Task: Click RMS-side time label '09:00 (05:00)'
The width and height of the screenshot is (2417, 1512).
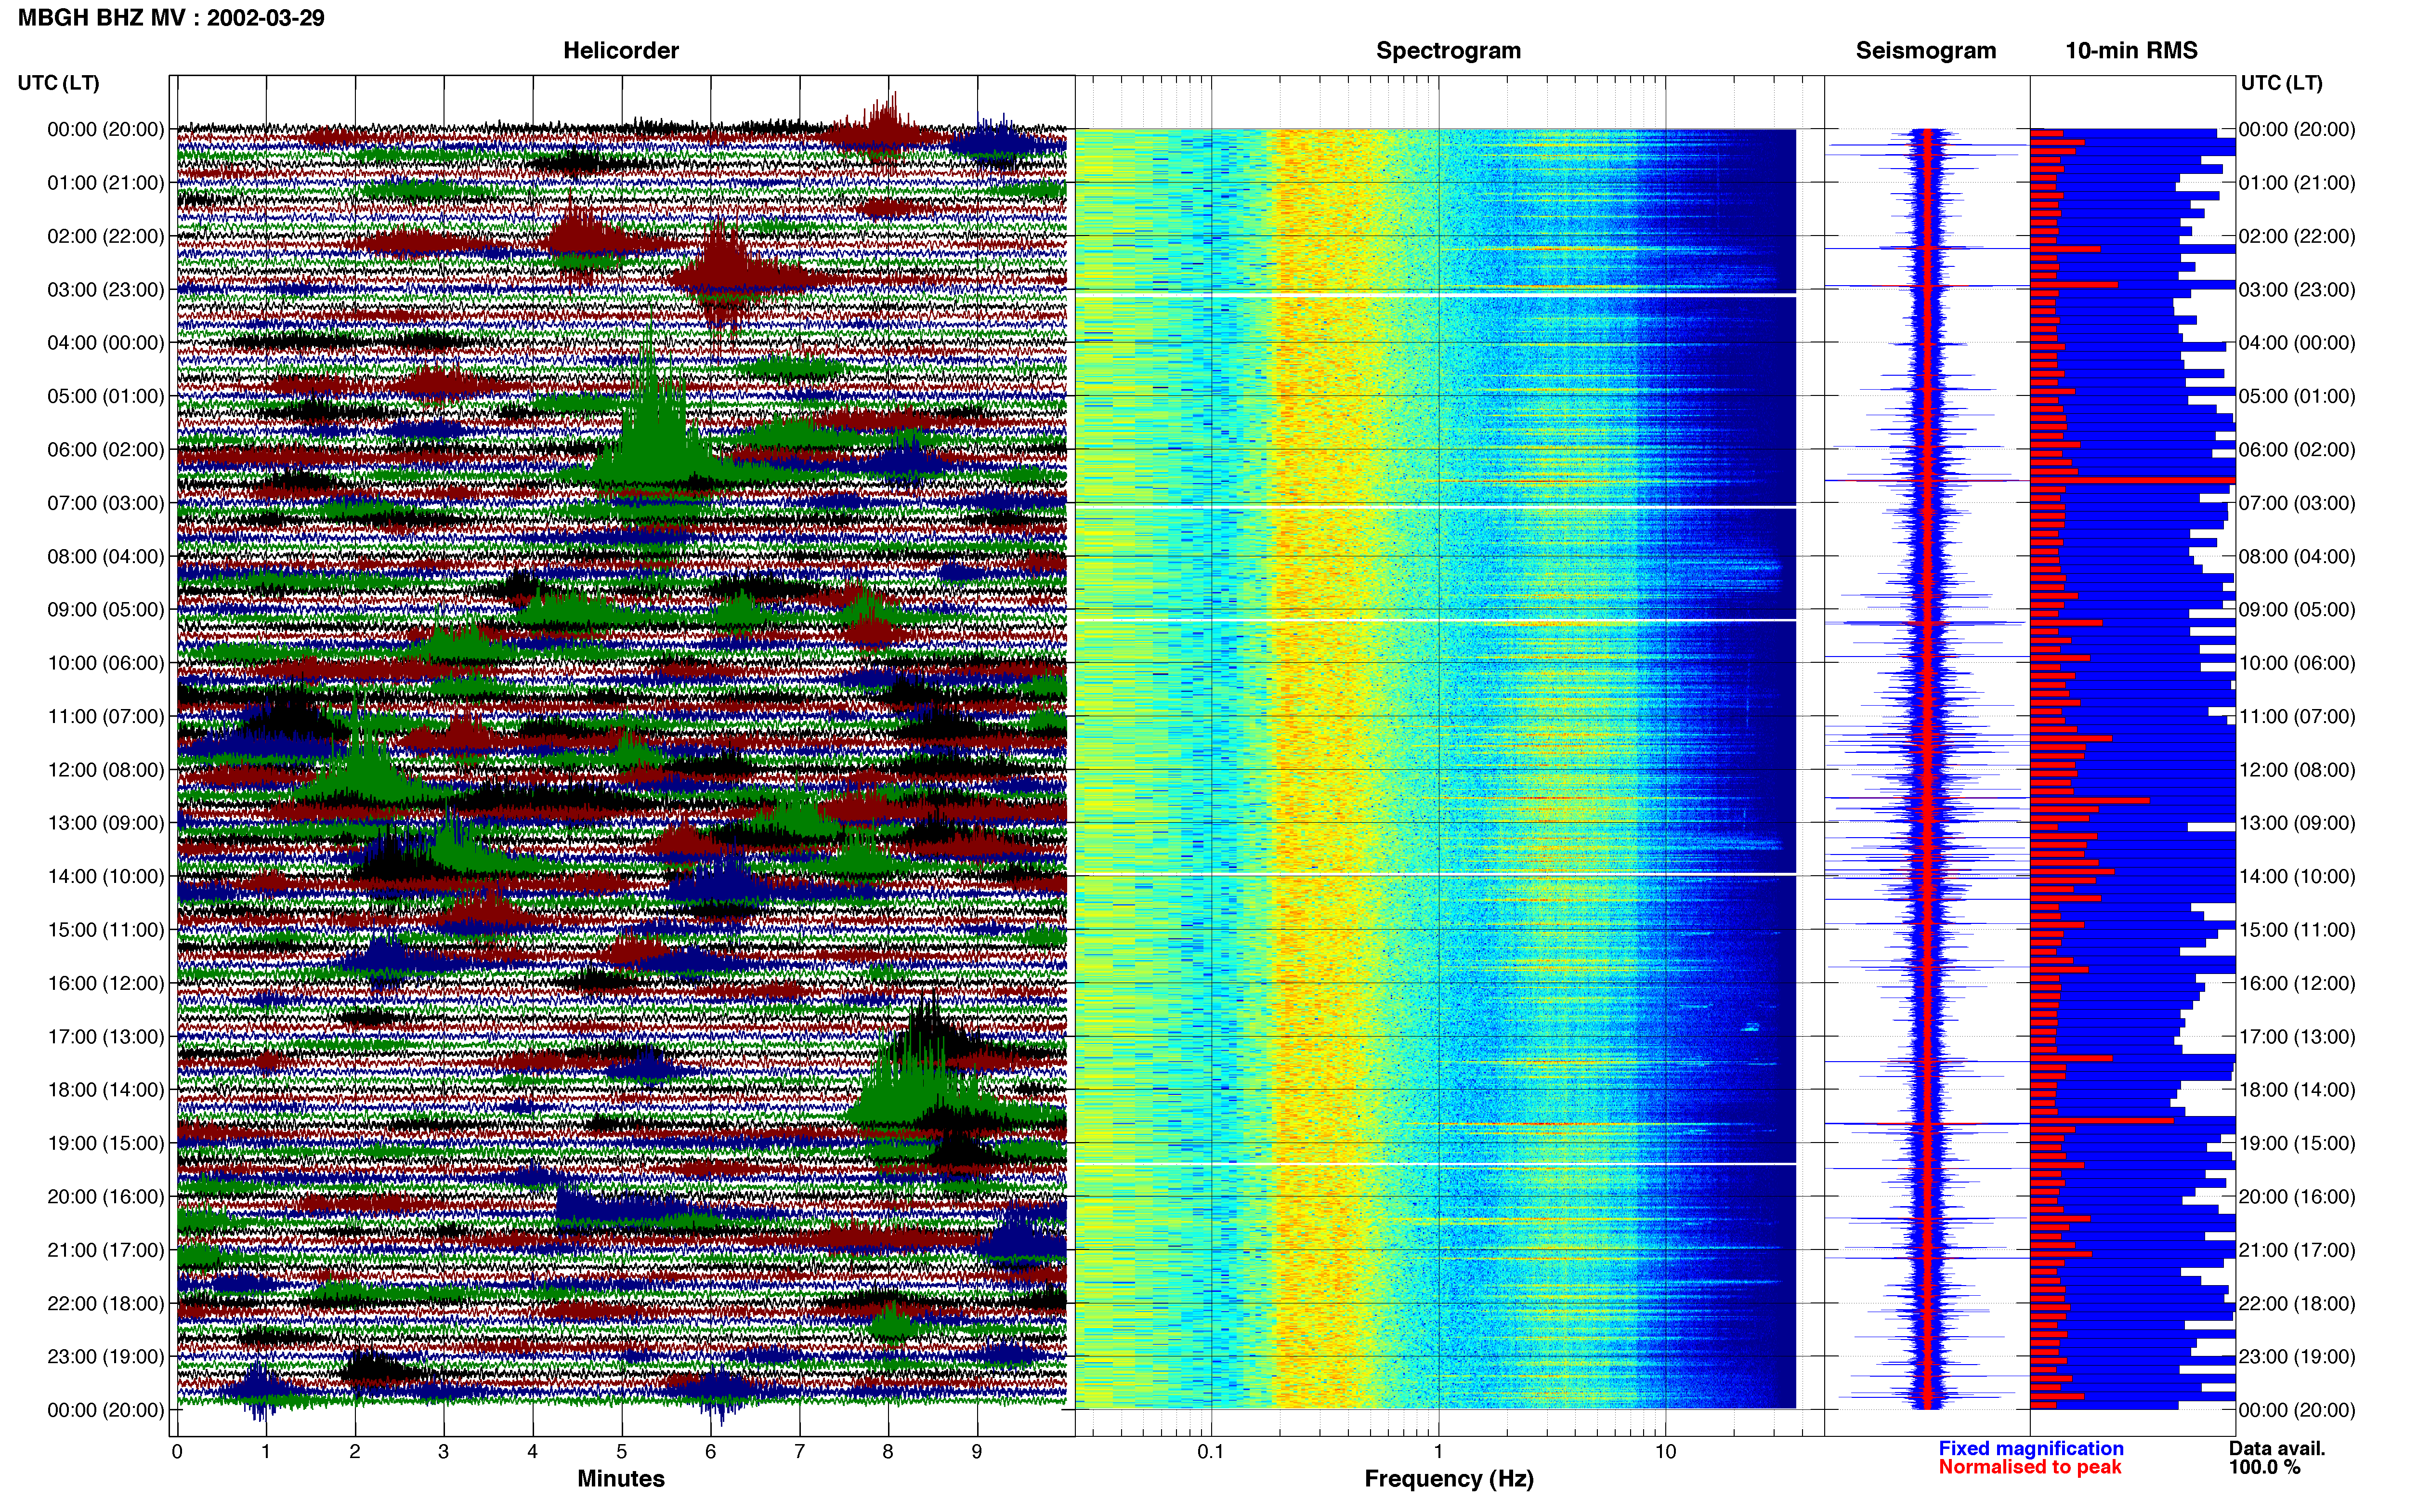Action: click(2297, 610)
